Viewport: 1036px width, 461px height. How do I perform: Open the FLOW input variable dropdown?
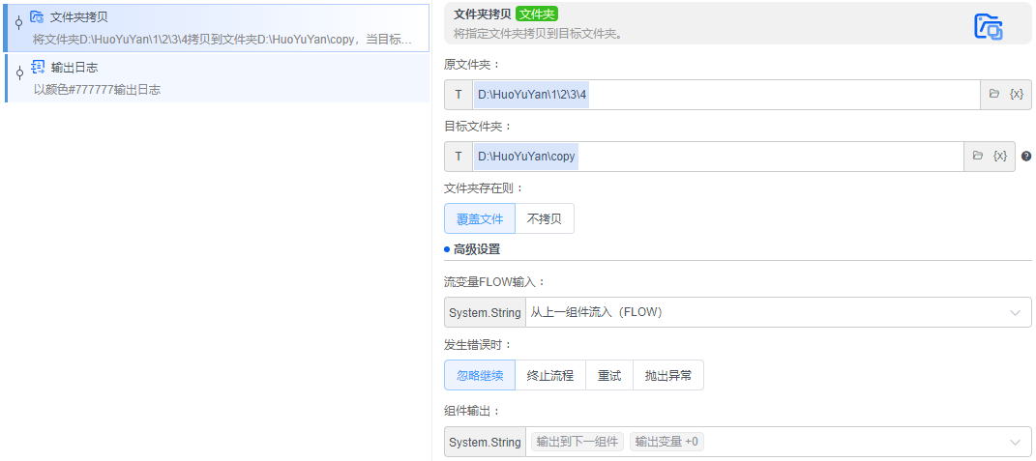[1015, 312]
